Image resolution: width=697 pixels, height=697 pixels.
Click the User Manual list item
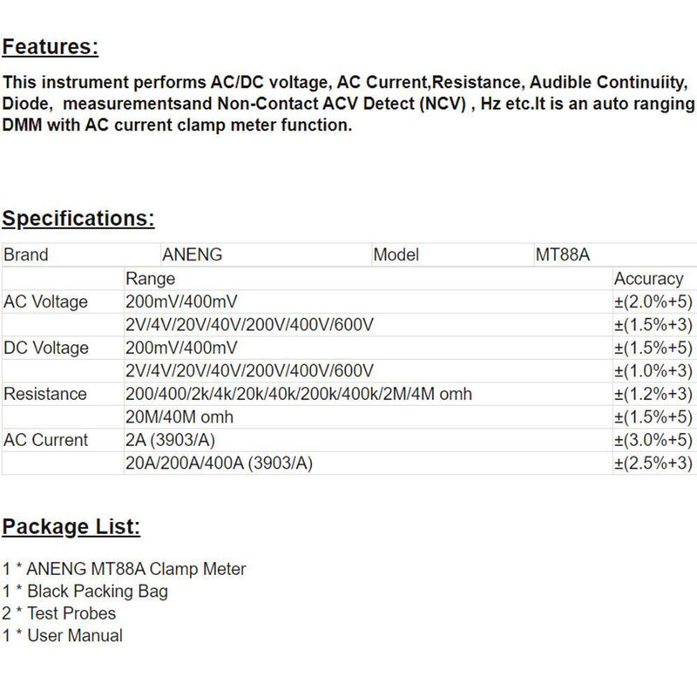(63, 636)
